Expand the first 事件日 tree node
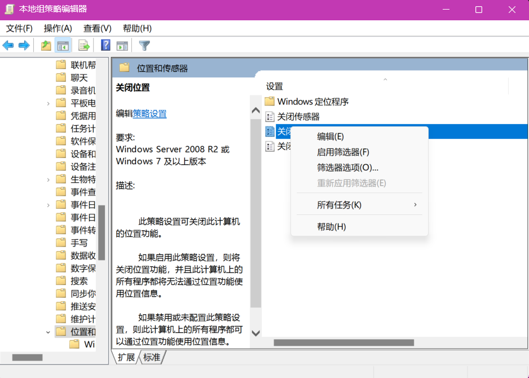 click(49, 205)
